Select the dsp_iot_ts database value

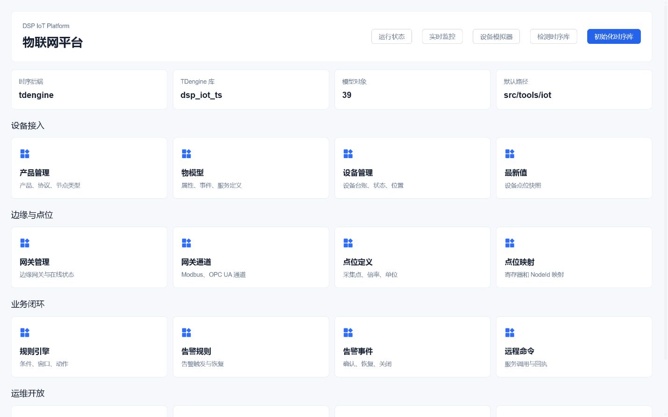201,95
